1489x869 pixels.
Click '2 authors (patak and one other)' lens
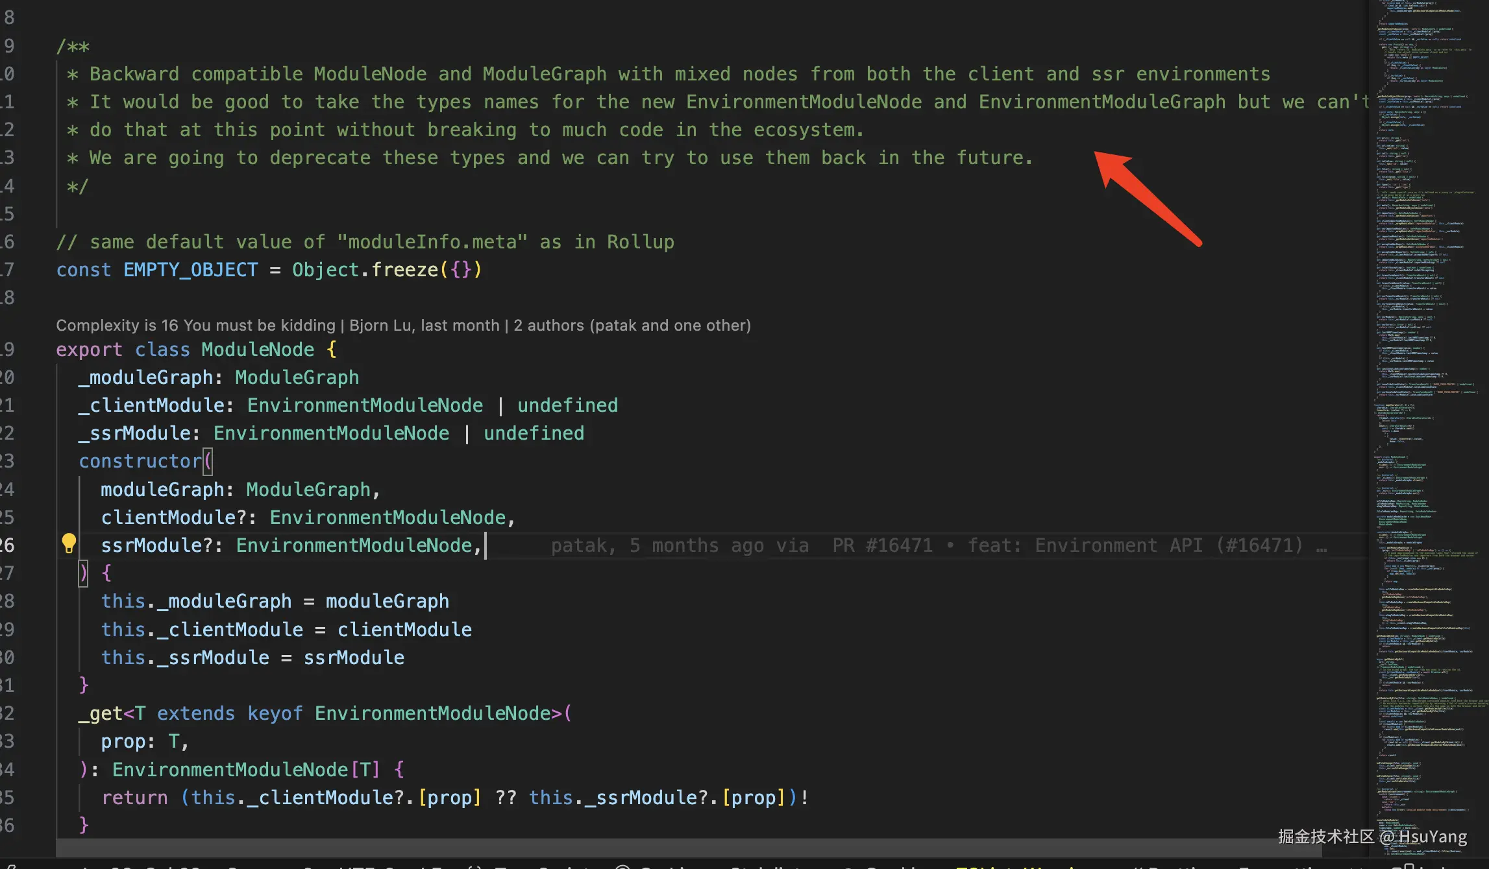(x=632, y=326)
